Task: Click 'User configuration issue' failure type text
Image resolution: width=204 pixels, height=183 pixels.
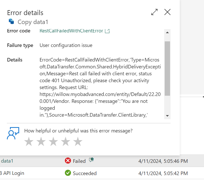Action: click(x=66, y=45)
